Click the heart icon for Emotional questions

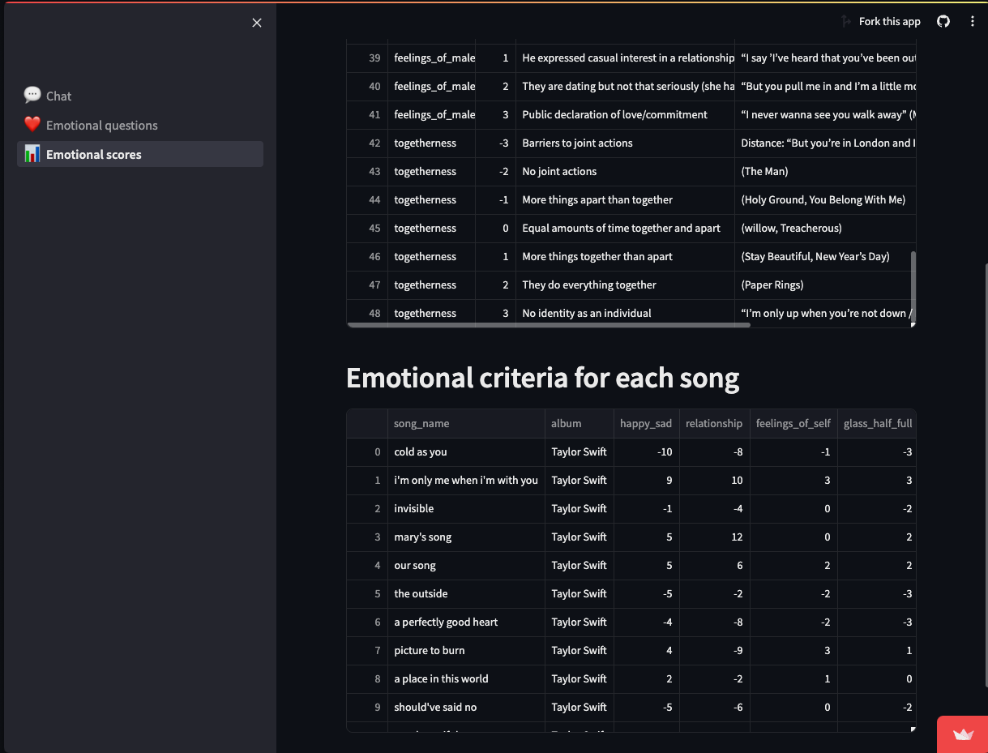pos(32,125)
